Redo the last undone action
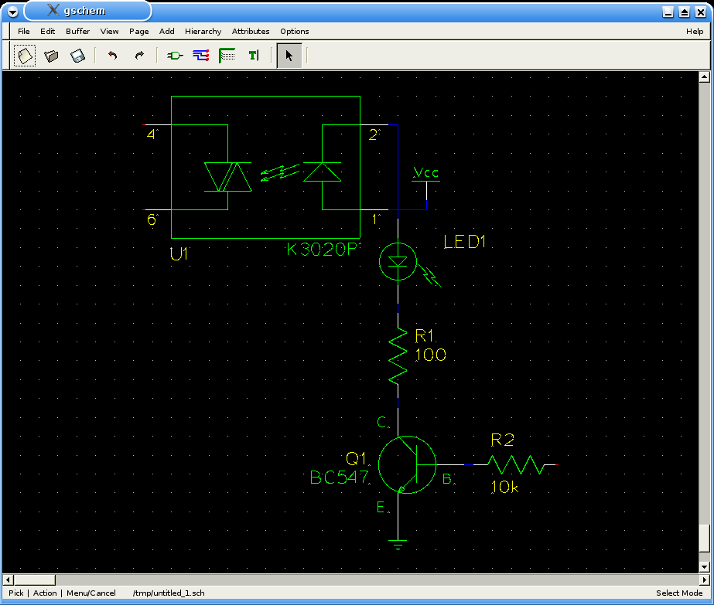 coord(139,56)
